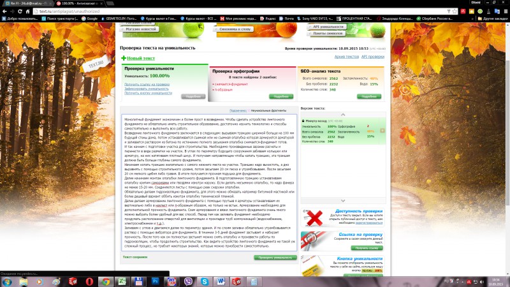This screenshot has width=510, height=287.
Task: Click the spelling error сжимается-фундамент
Action: [231, 84]
